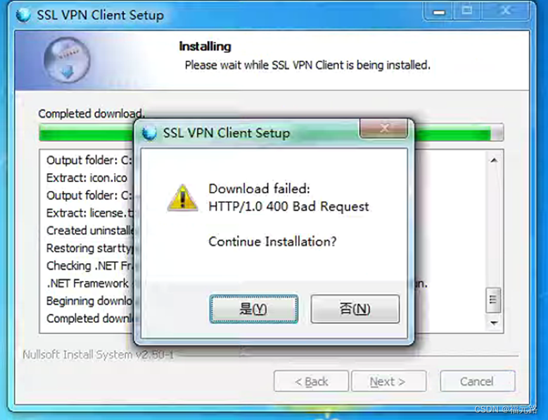This screenshot has width=548, height=420.
Task: Minimize the SSL VPN Client Setup window
Action: pyautogui.click(x=439, y=11)
